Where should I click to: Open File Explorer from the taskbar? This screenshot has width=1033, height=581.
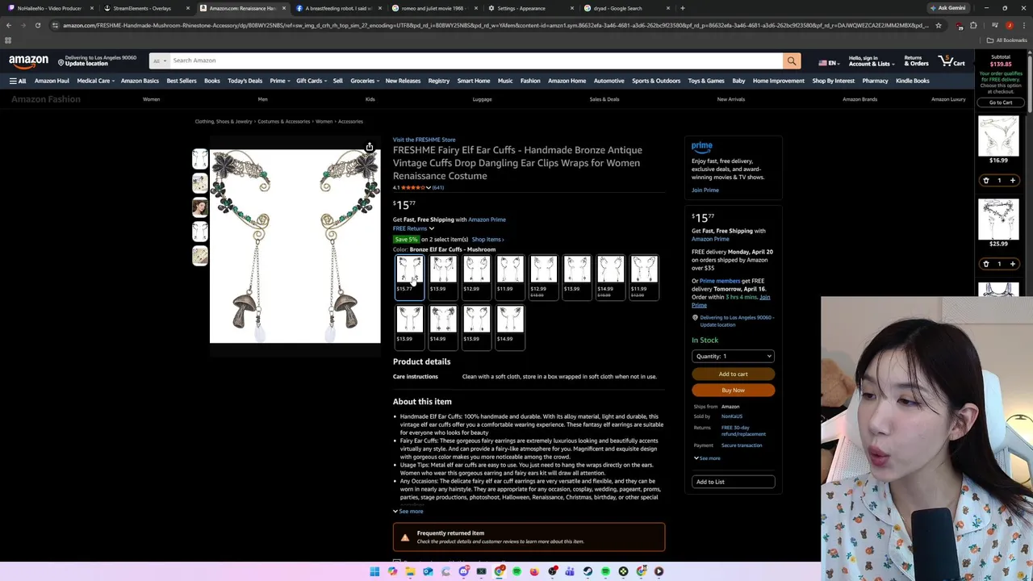410,571
